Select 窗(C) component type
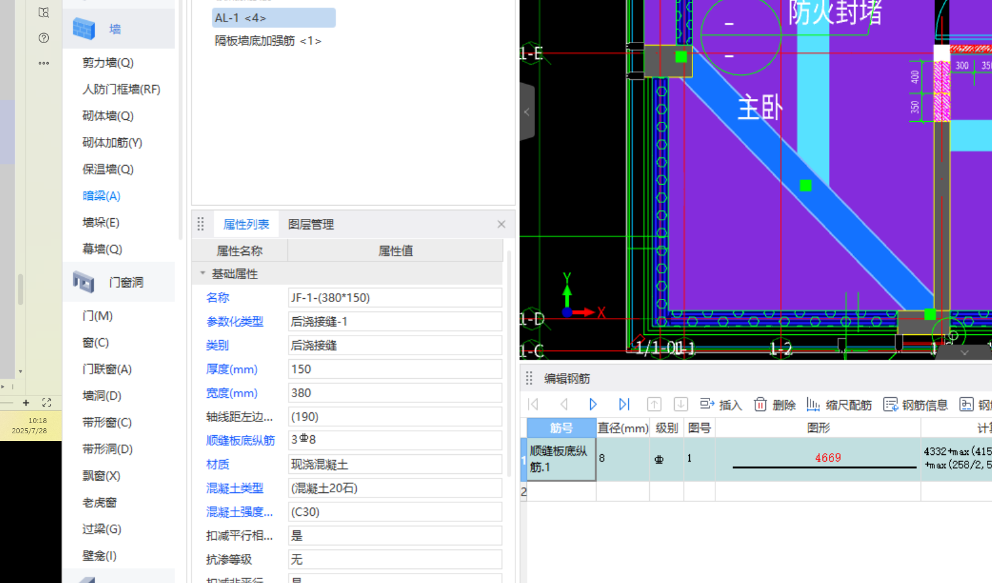This screenshot has width=992, height=583. click(96, 343)
